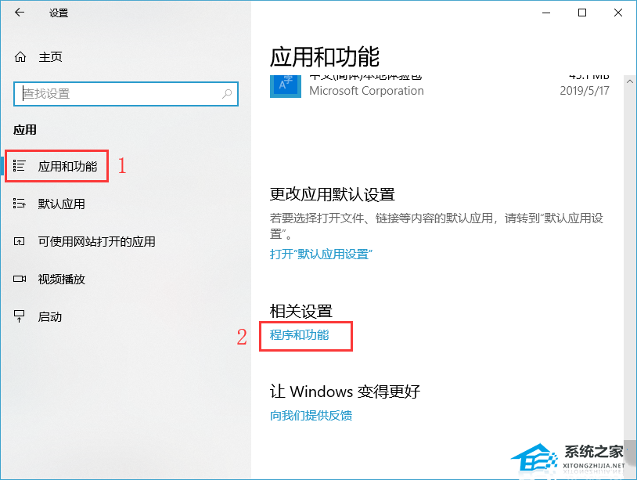Click the scrollbar up arrow
This screenshot has width=637, height=480.
[630, 81]
